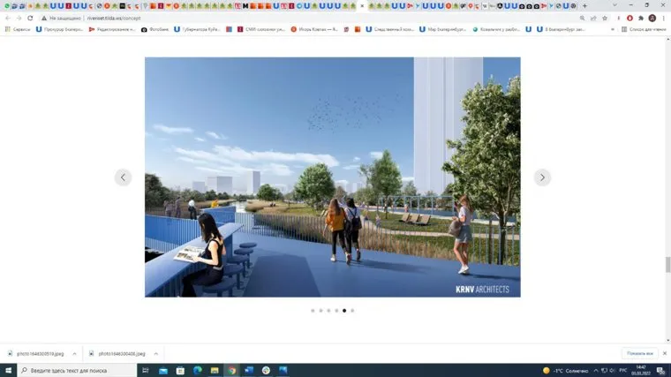Open the Список для чтения reading list
671x377 pixels.
(x=643, y=29)
